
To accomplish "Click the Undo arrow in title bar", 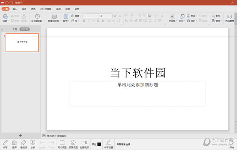I will (7, 3).
